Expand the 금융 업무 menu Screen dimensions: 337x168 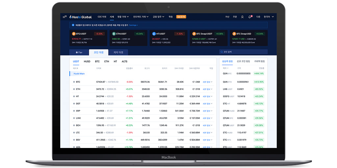(159, 17)
